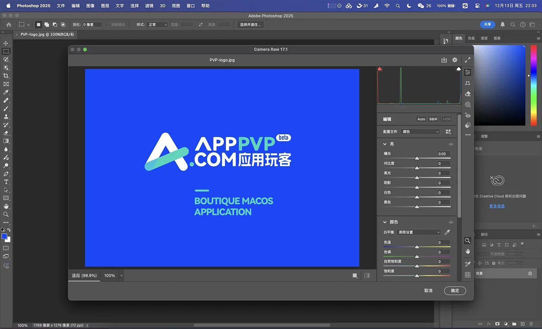Open the 滤镜 menu
This screenshot has width=542, height=329.
coord(149,6)
